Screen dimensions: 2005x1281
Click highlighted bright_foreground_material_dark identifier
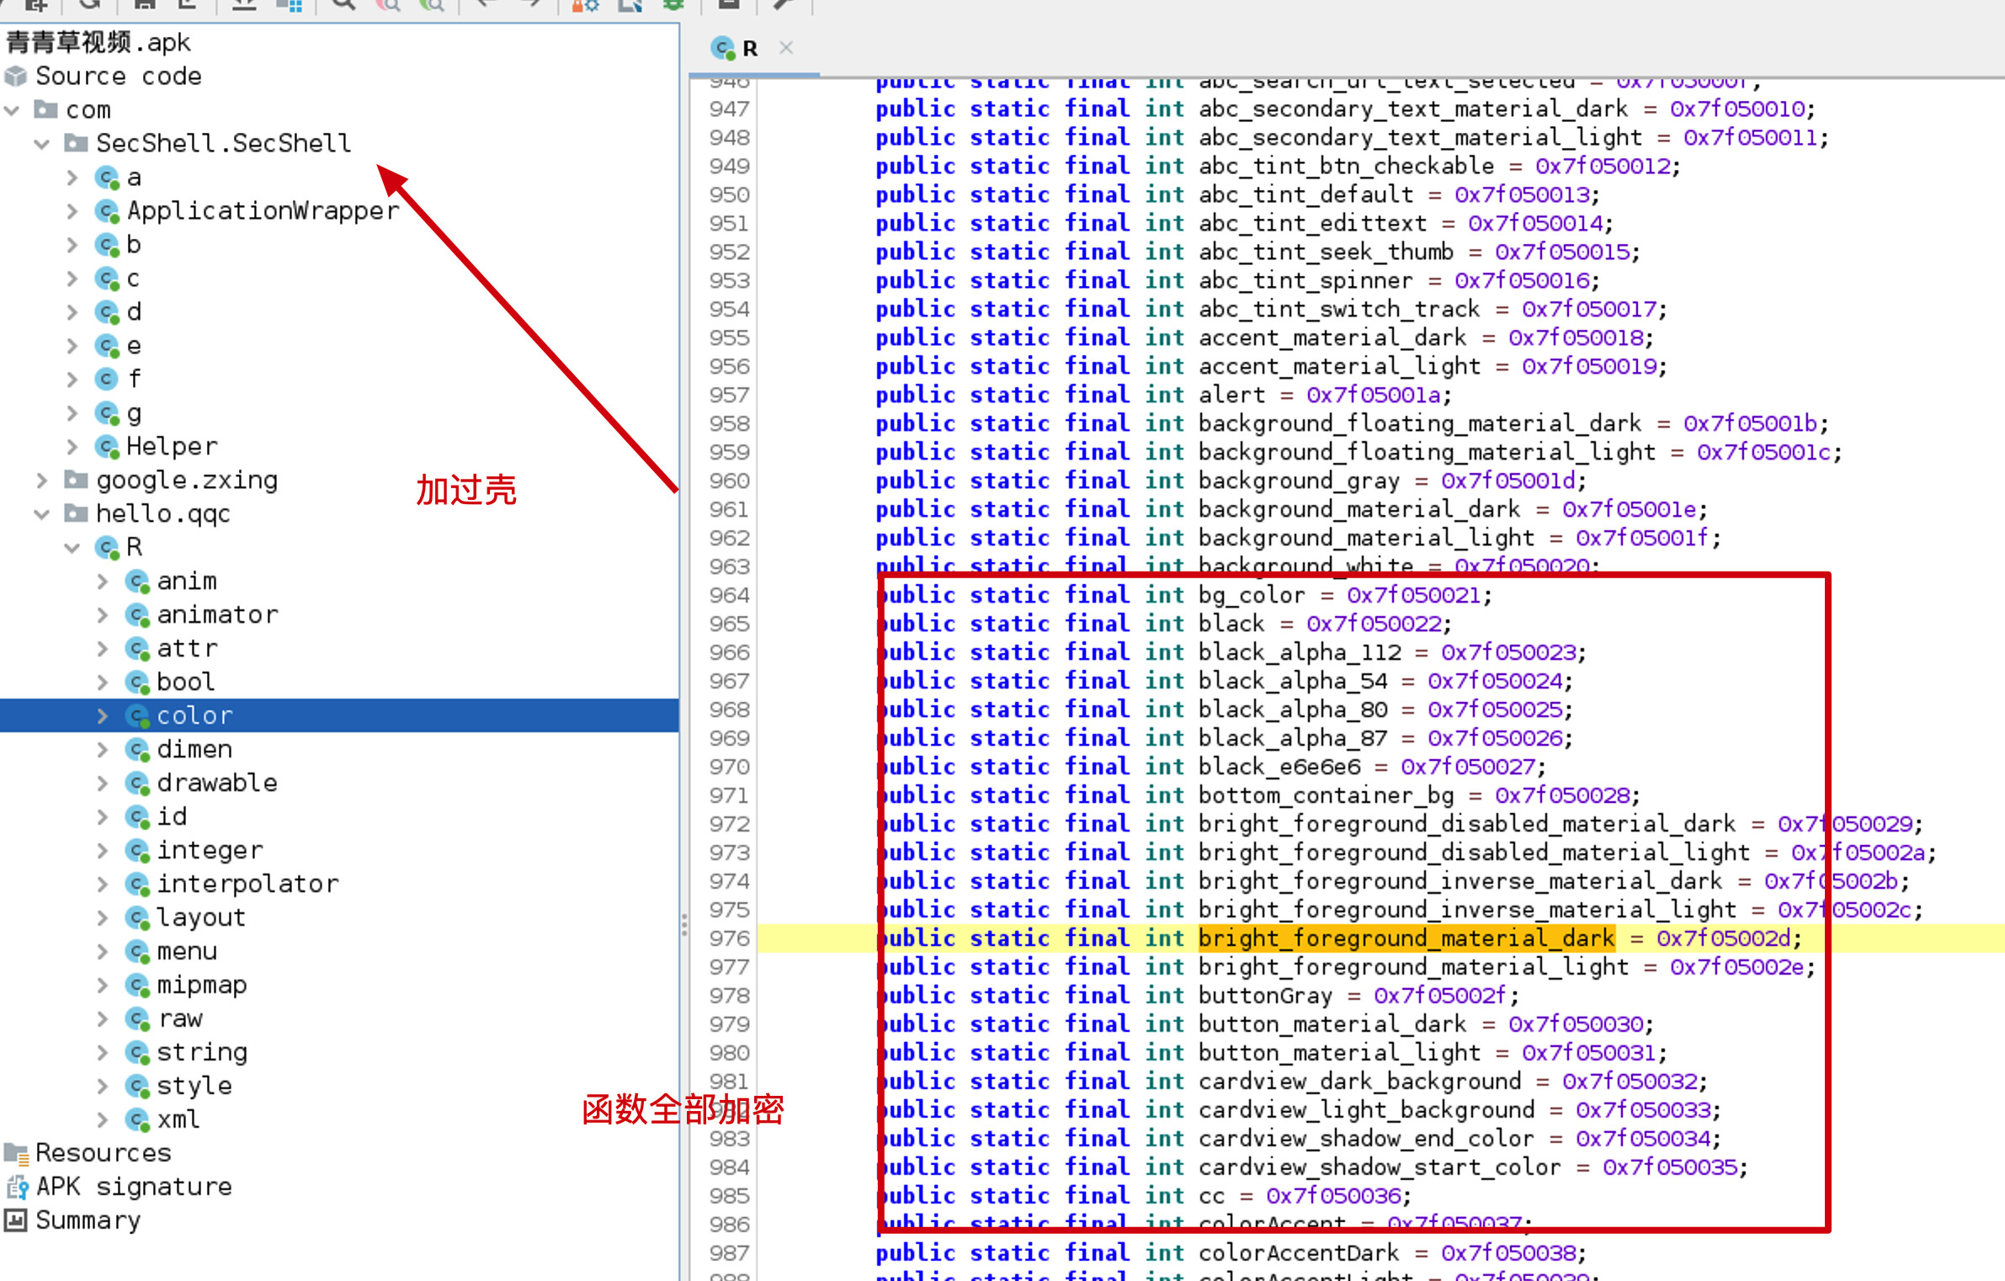1406,938
